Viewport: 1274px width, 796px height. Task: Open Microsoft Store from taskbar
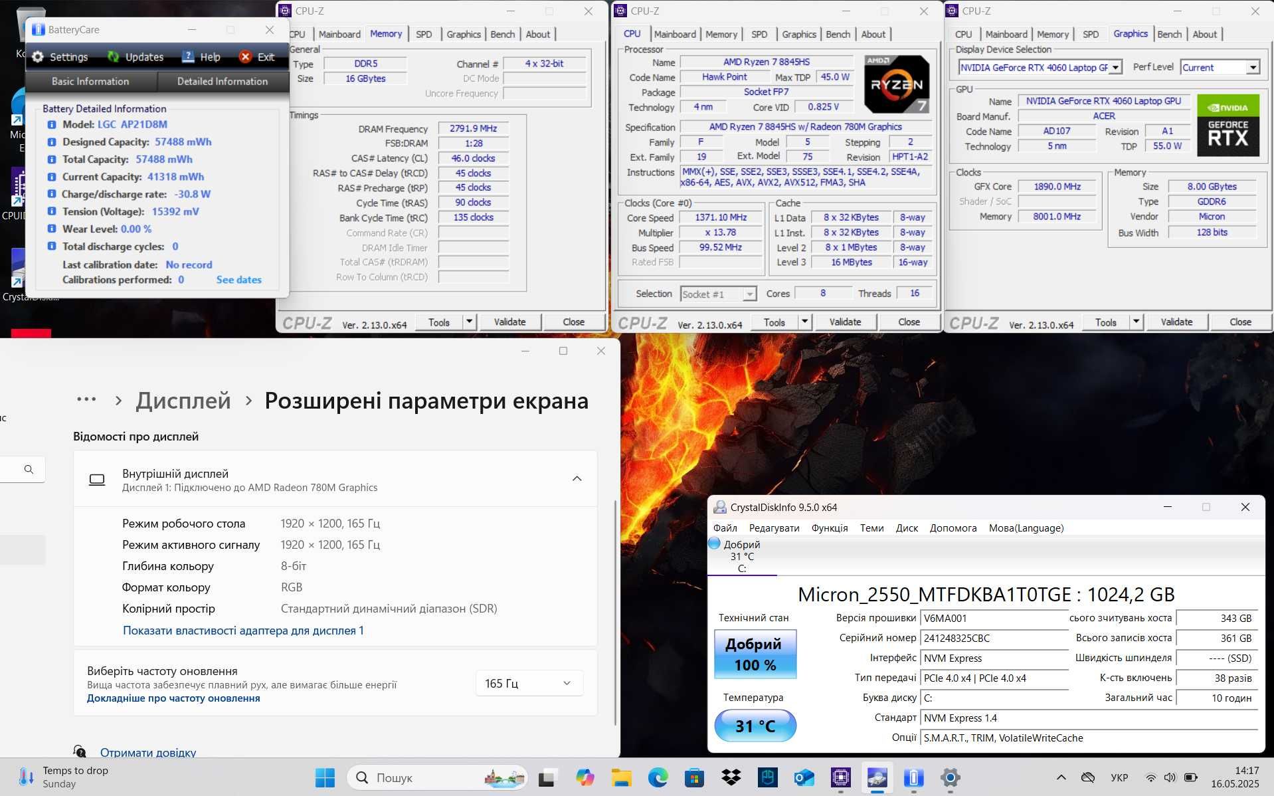point(694,777)
